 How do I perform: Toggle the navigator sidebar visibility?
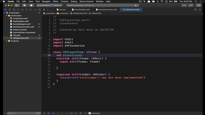(17, 5)
